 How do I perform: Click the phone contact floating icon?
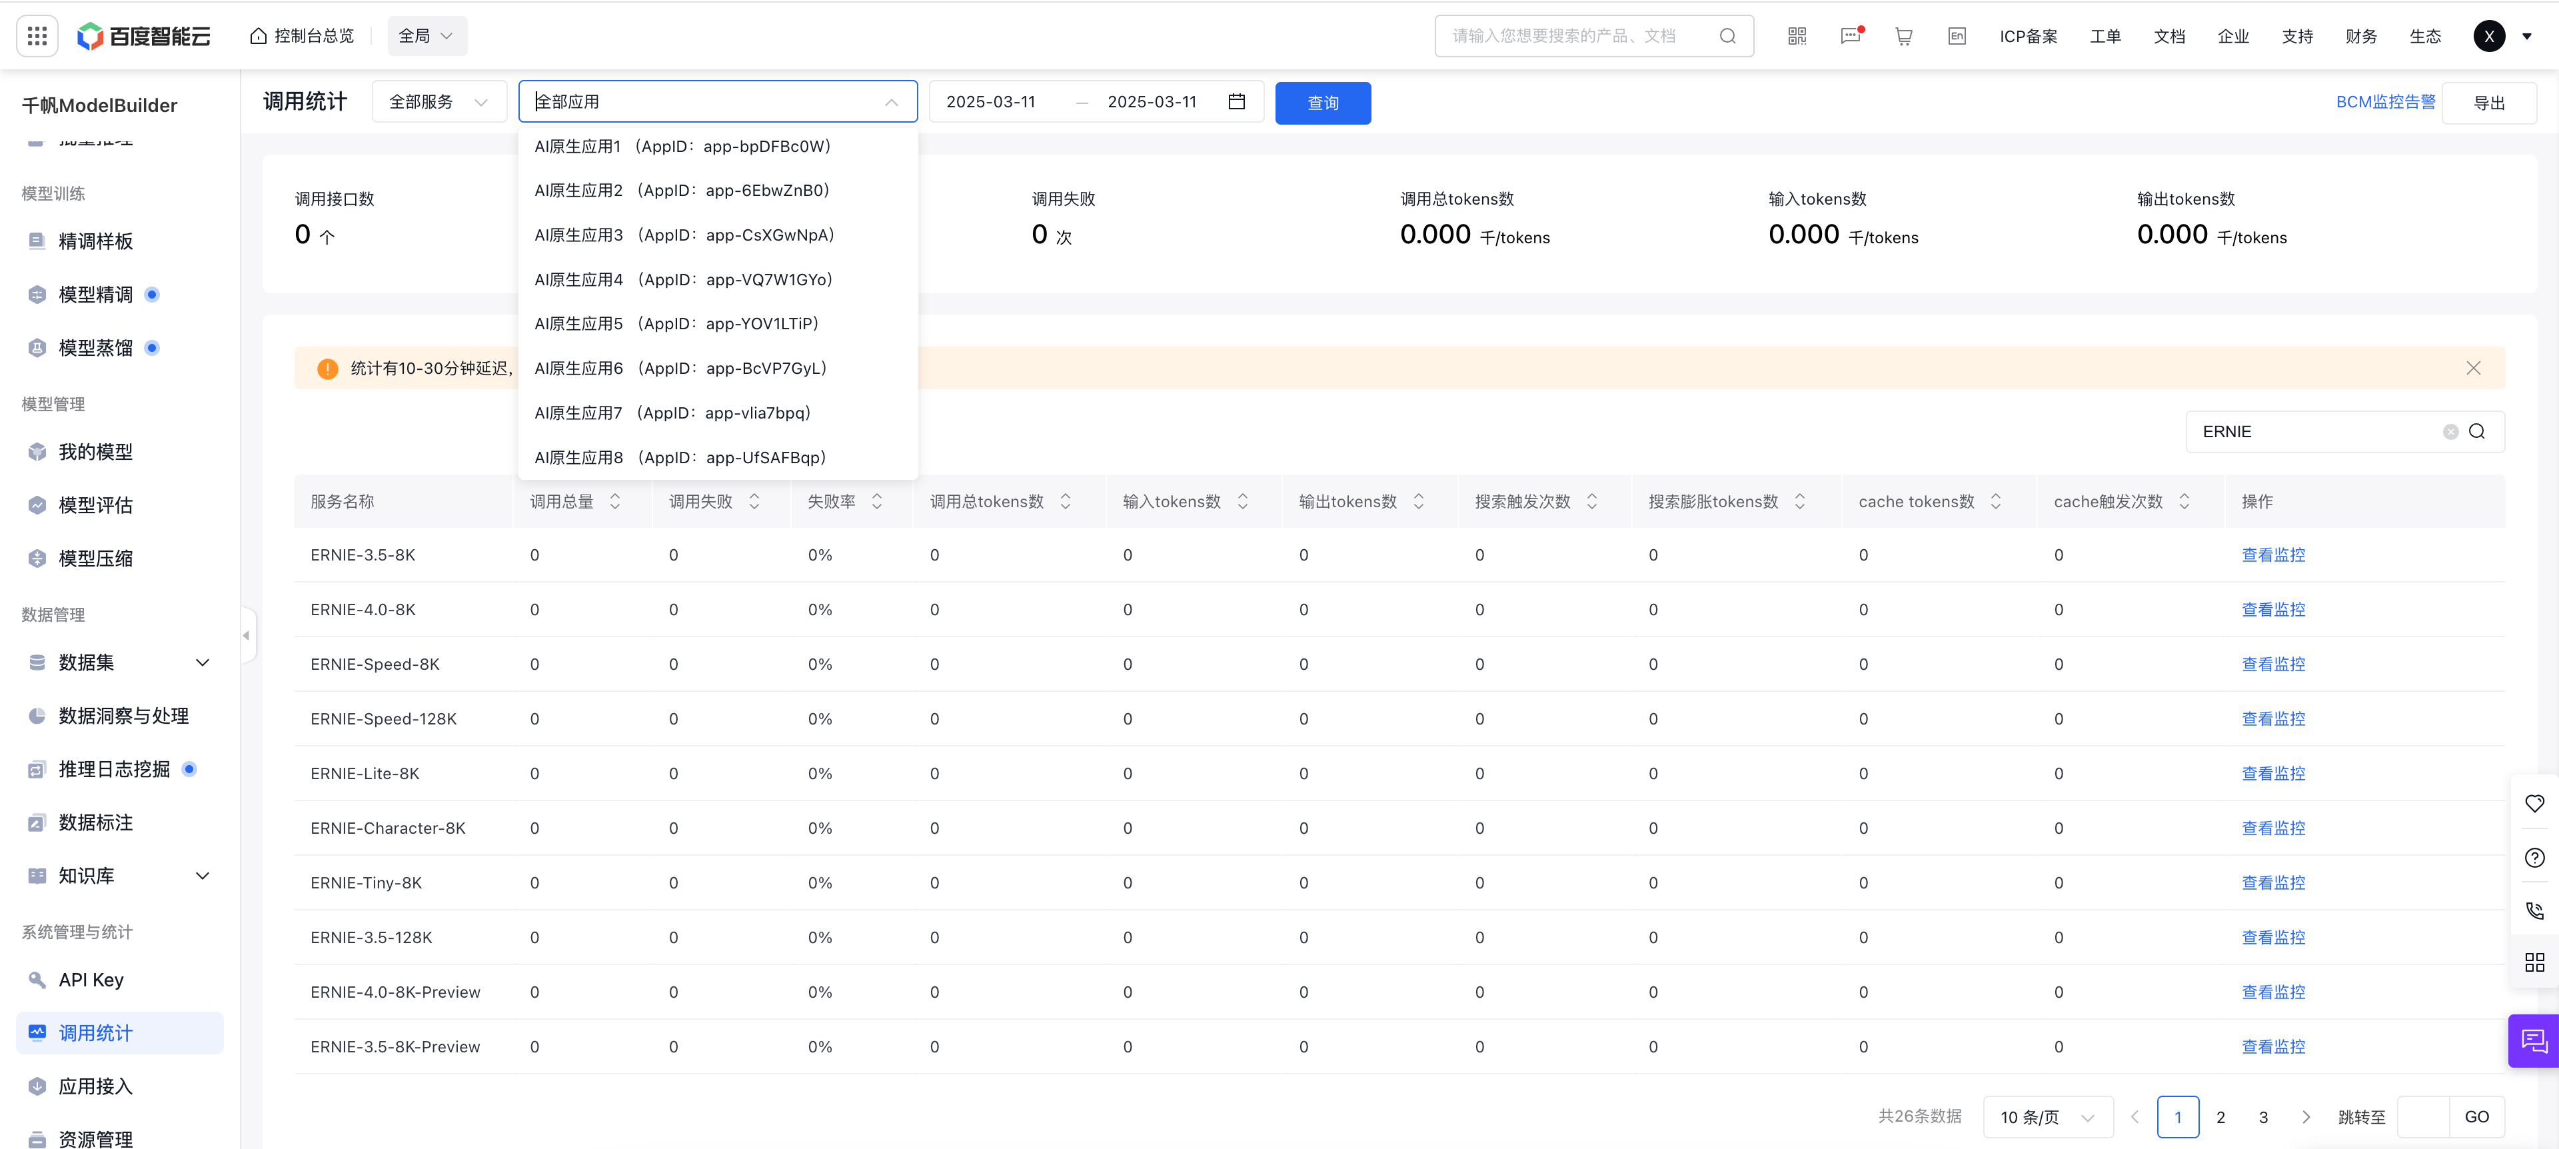pos(2534,910)
